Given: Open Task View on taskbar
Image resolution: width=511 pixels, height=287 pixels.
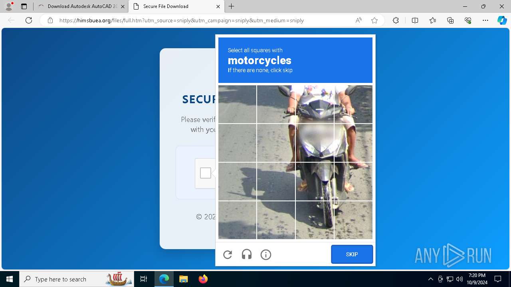Looking at the screenshot, I should click(144, 279).
